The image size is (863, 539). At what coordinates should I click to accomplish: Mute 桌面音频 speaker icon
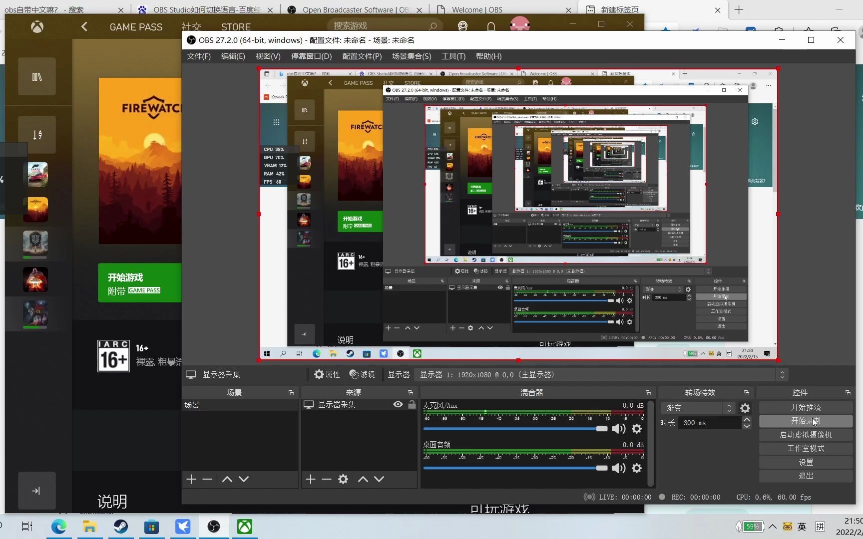tap(619, 468)
